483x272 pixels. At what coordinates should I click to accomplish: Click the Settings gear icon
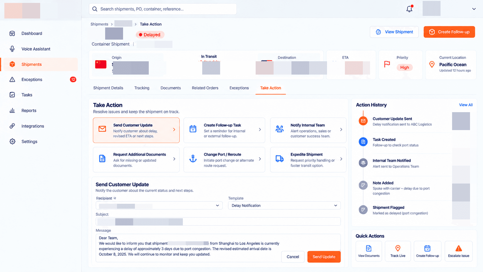coord(12,142)
